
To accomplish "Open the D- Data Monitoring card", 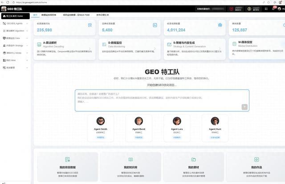I will 130,49.
